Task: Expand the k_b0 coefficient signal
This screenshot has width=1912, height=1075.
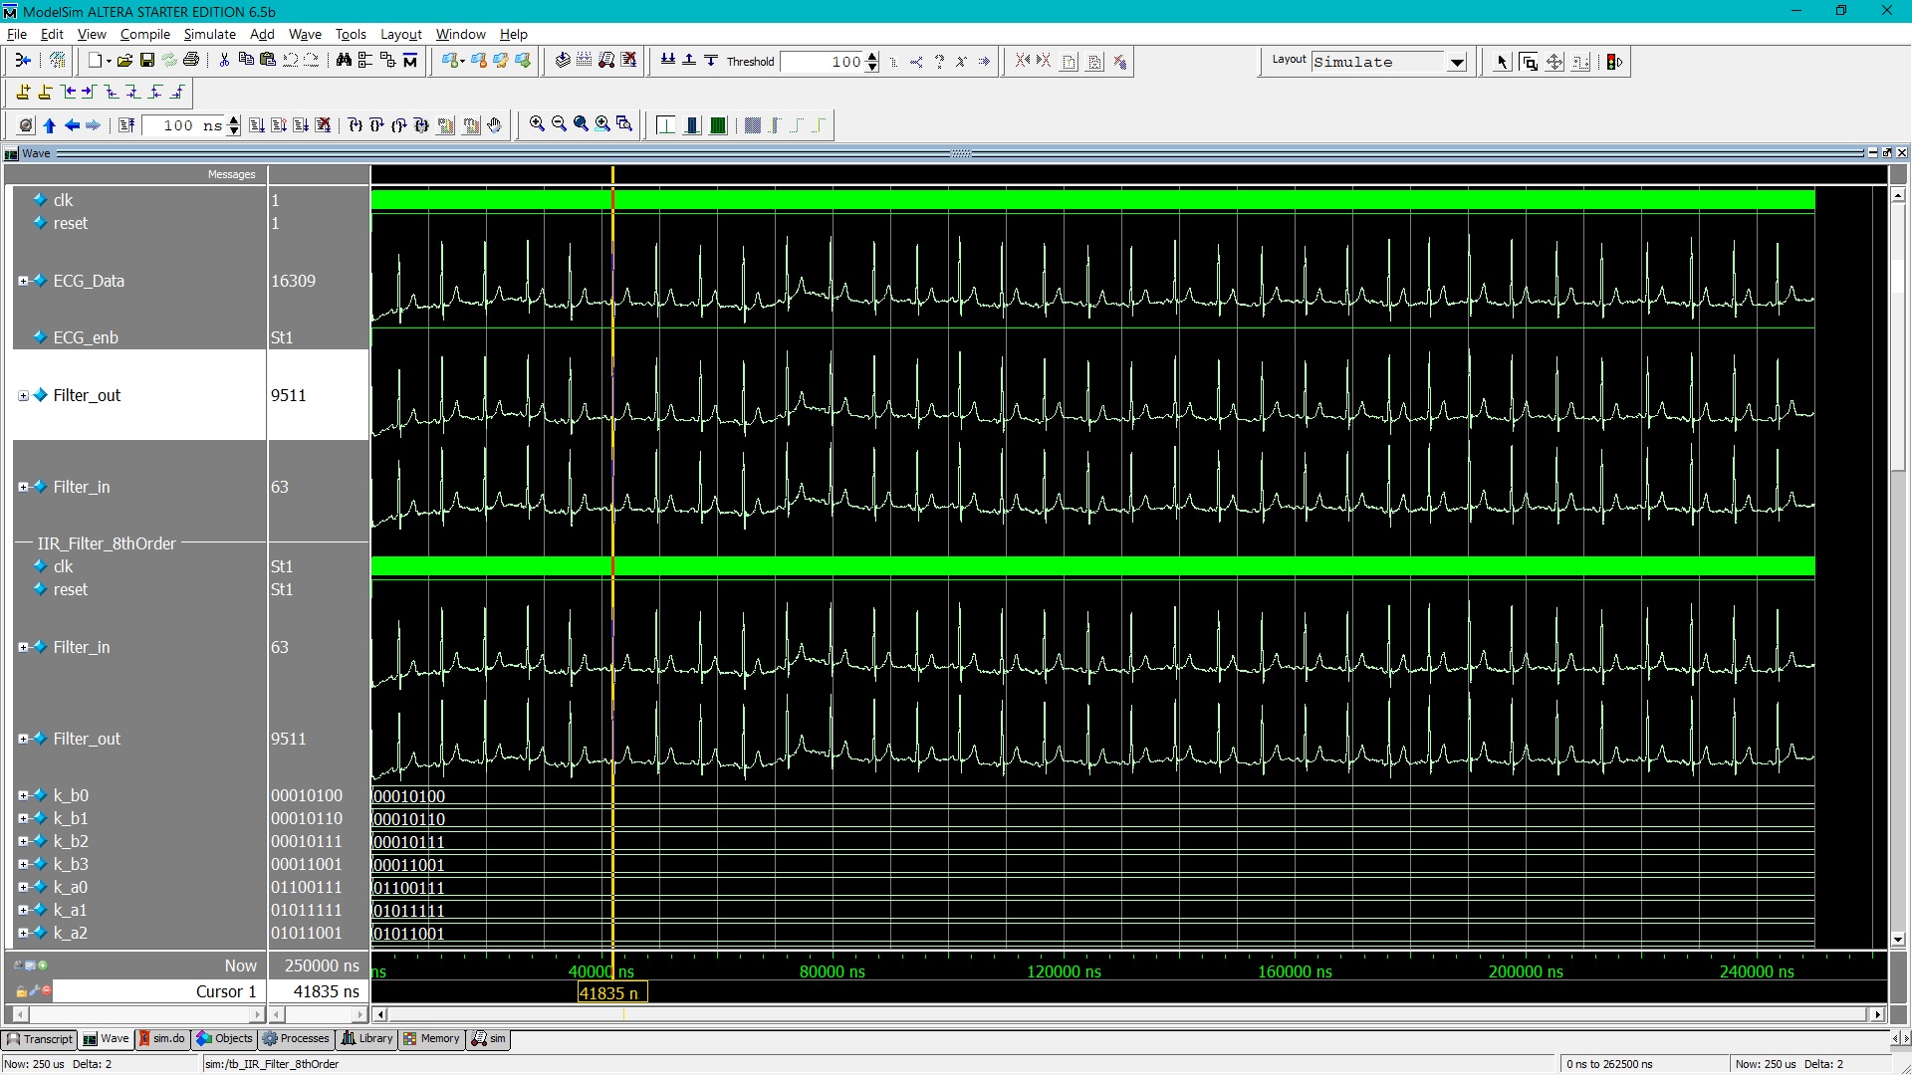Action: pos(23,795)
